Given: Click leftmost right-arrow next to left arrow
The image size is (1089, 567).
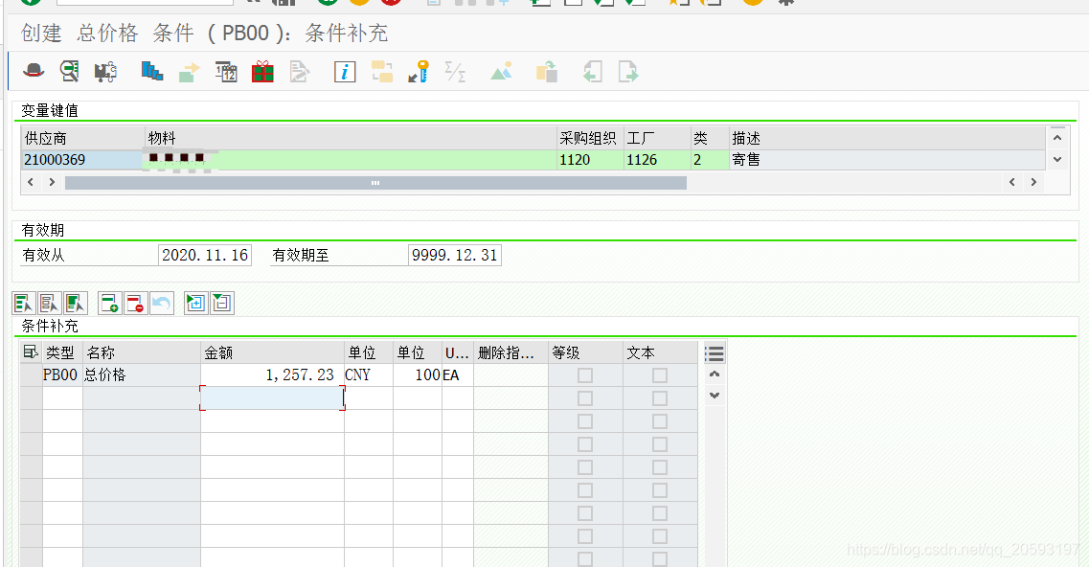Looking at the screenshot, I should (x=52, y=182).
